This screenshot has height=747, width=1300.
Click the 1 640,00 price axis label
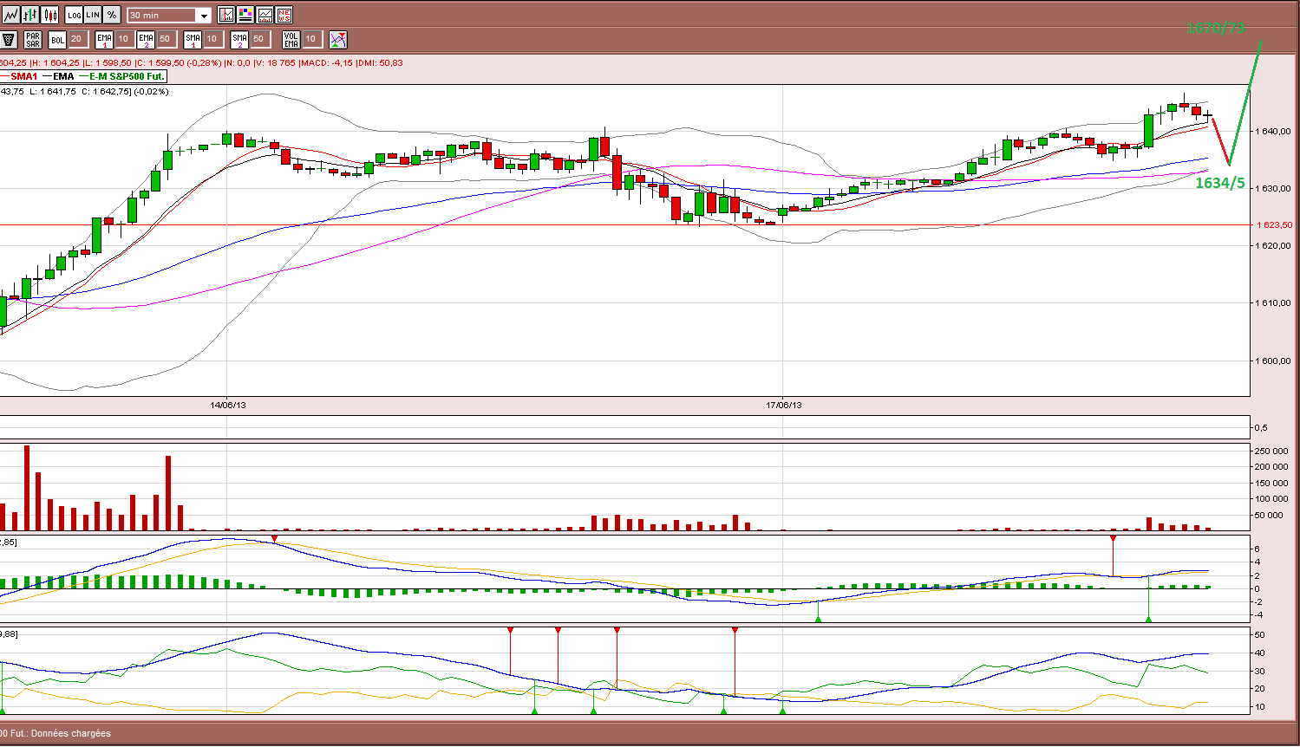pyautogui.click(x=1274, y=132)
